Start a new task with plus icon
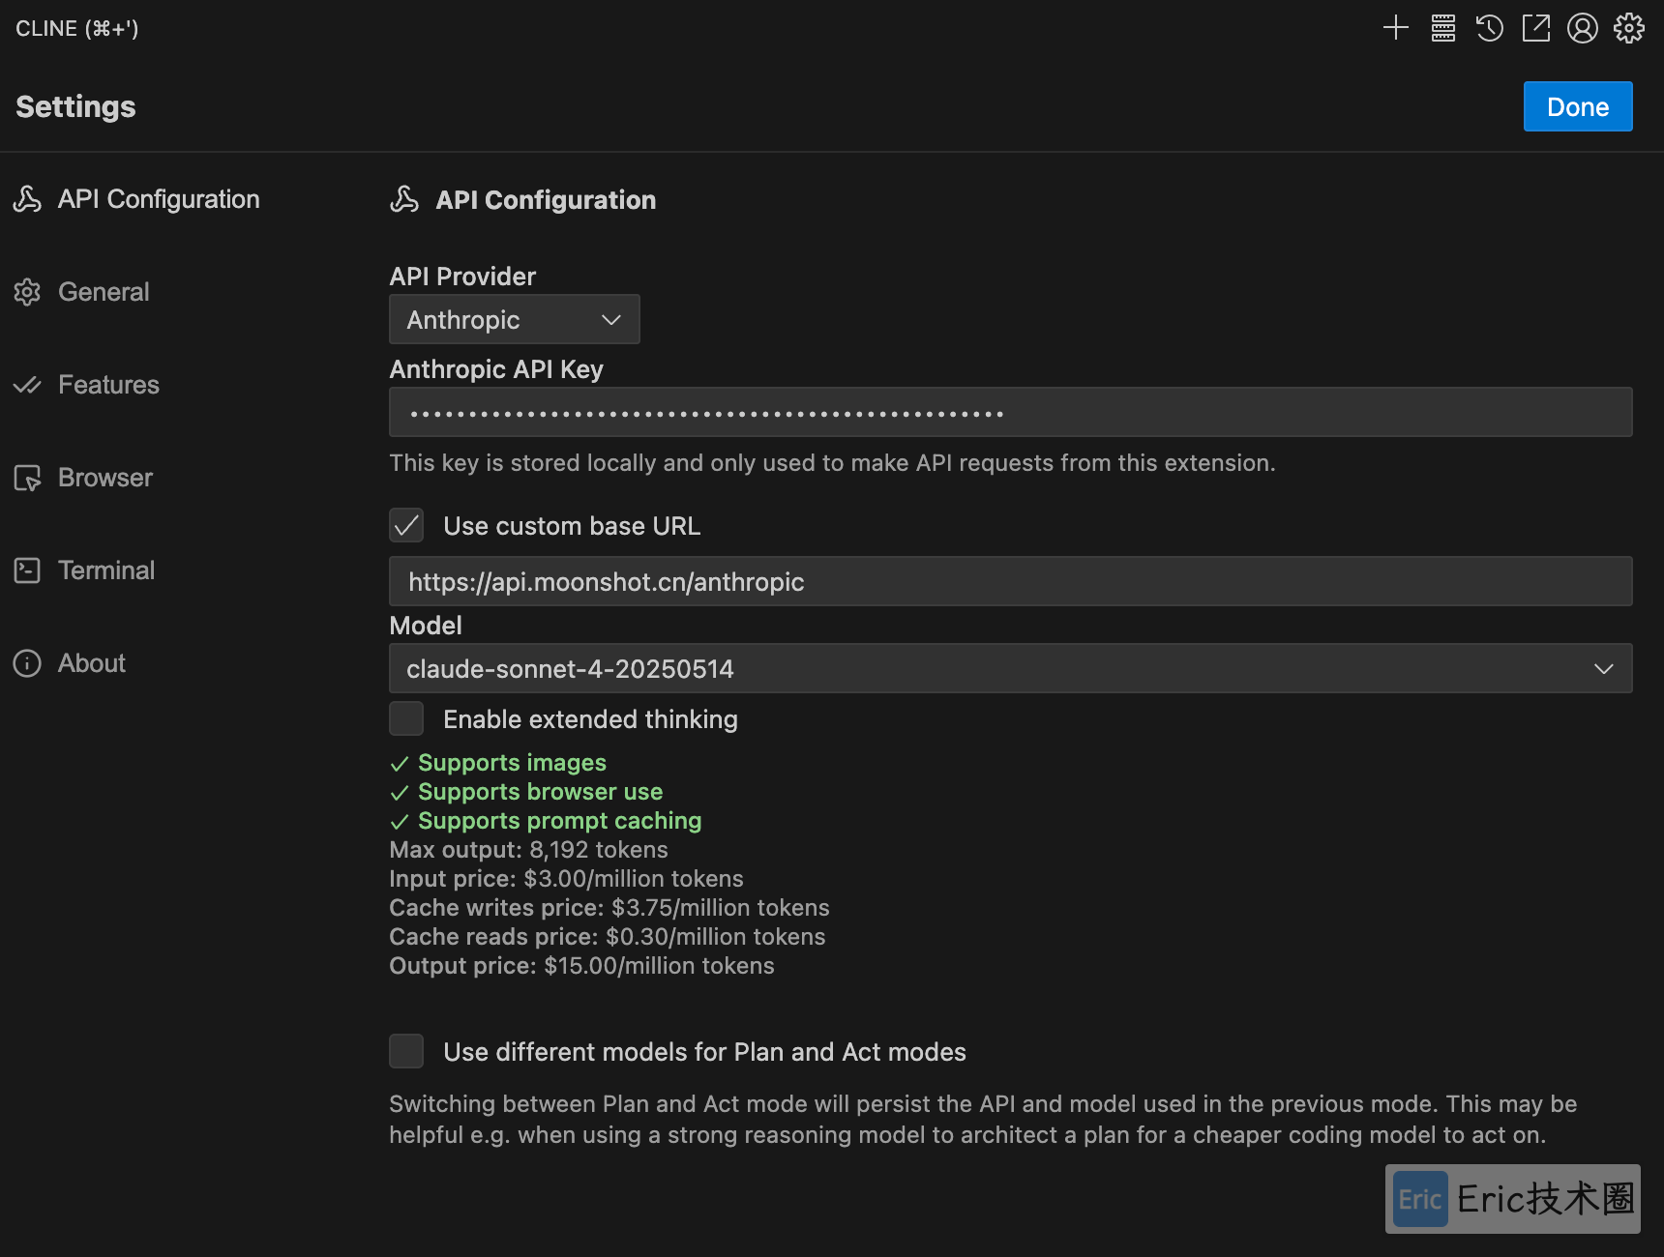The height and width of the screenshot is (1257, 1664). point(1396,28)
